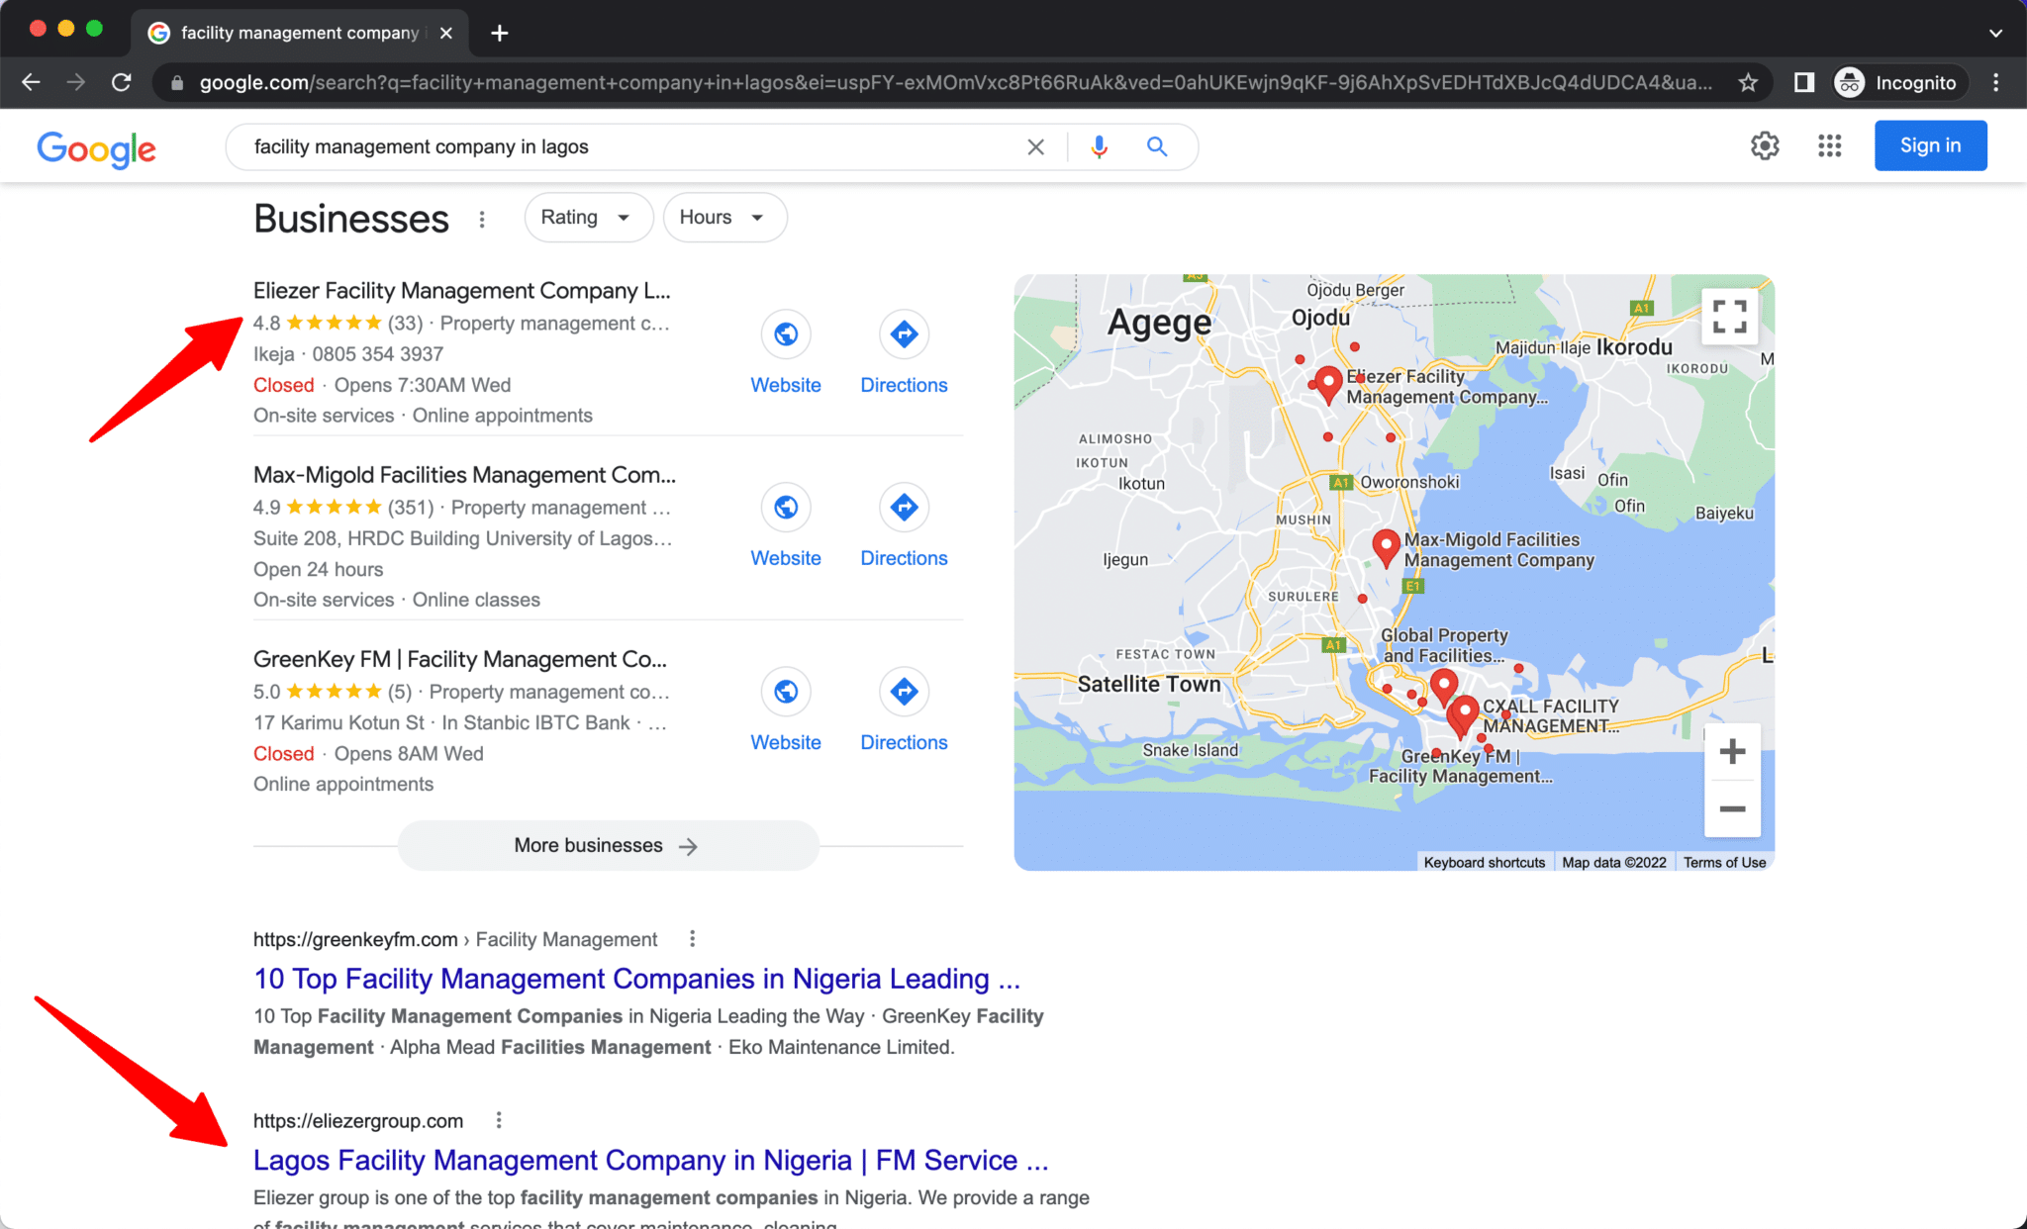Click into the Google search field

pos(633,146)
